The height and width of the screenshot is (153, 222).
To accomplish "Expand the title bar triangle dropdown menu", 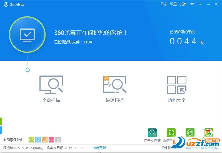I will click(200, 4).
